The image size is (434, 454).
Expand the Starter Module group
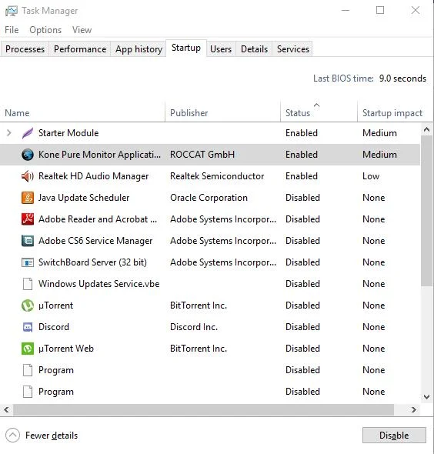tap(9, 133)
